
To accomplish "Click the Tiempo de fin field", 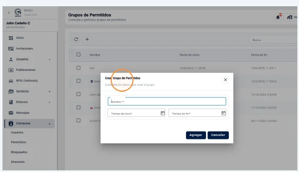I will (197, 113).
